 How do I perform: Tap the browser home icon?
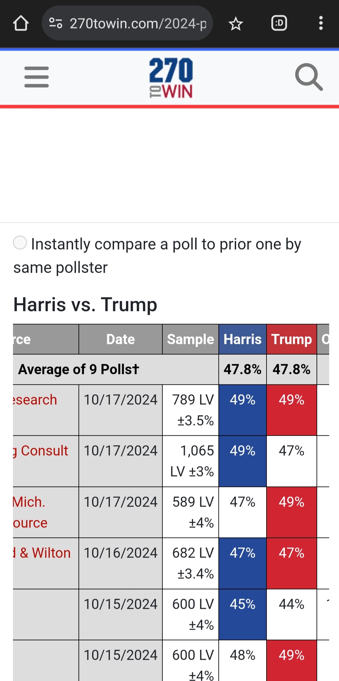tap(21, 23)
